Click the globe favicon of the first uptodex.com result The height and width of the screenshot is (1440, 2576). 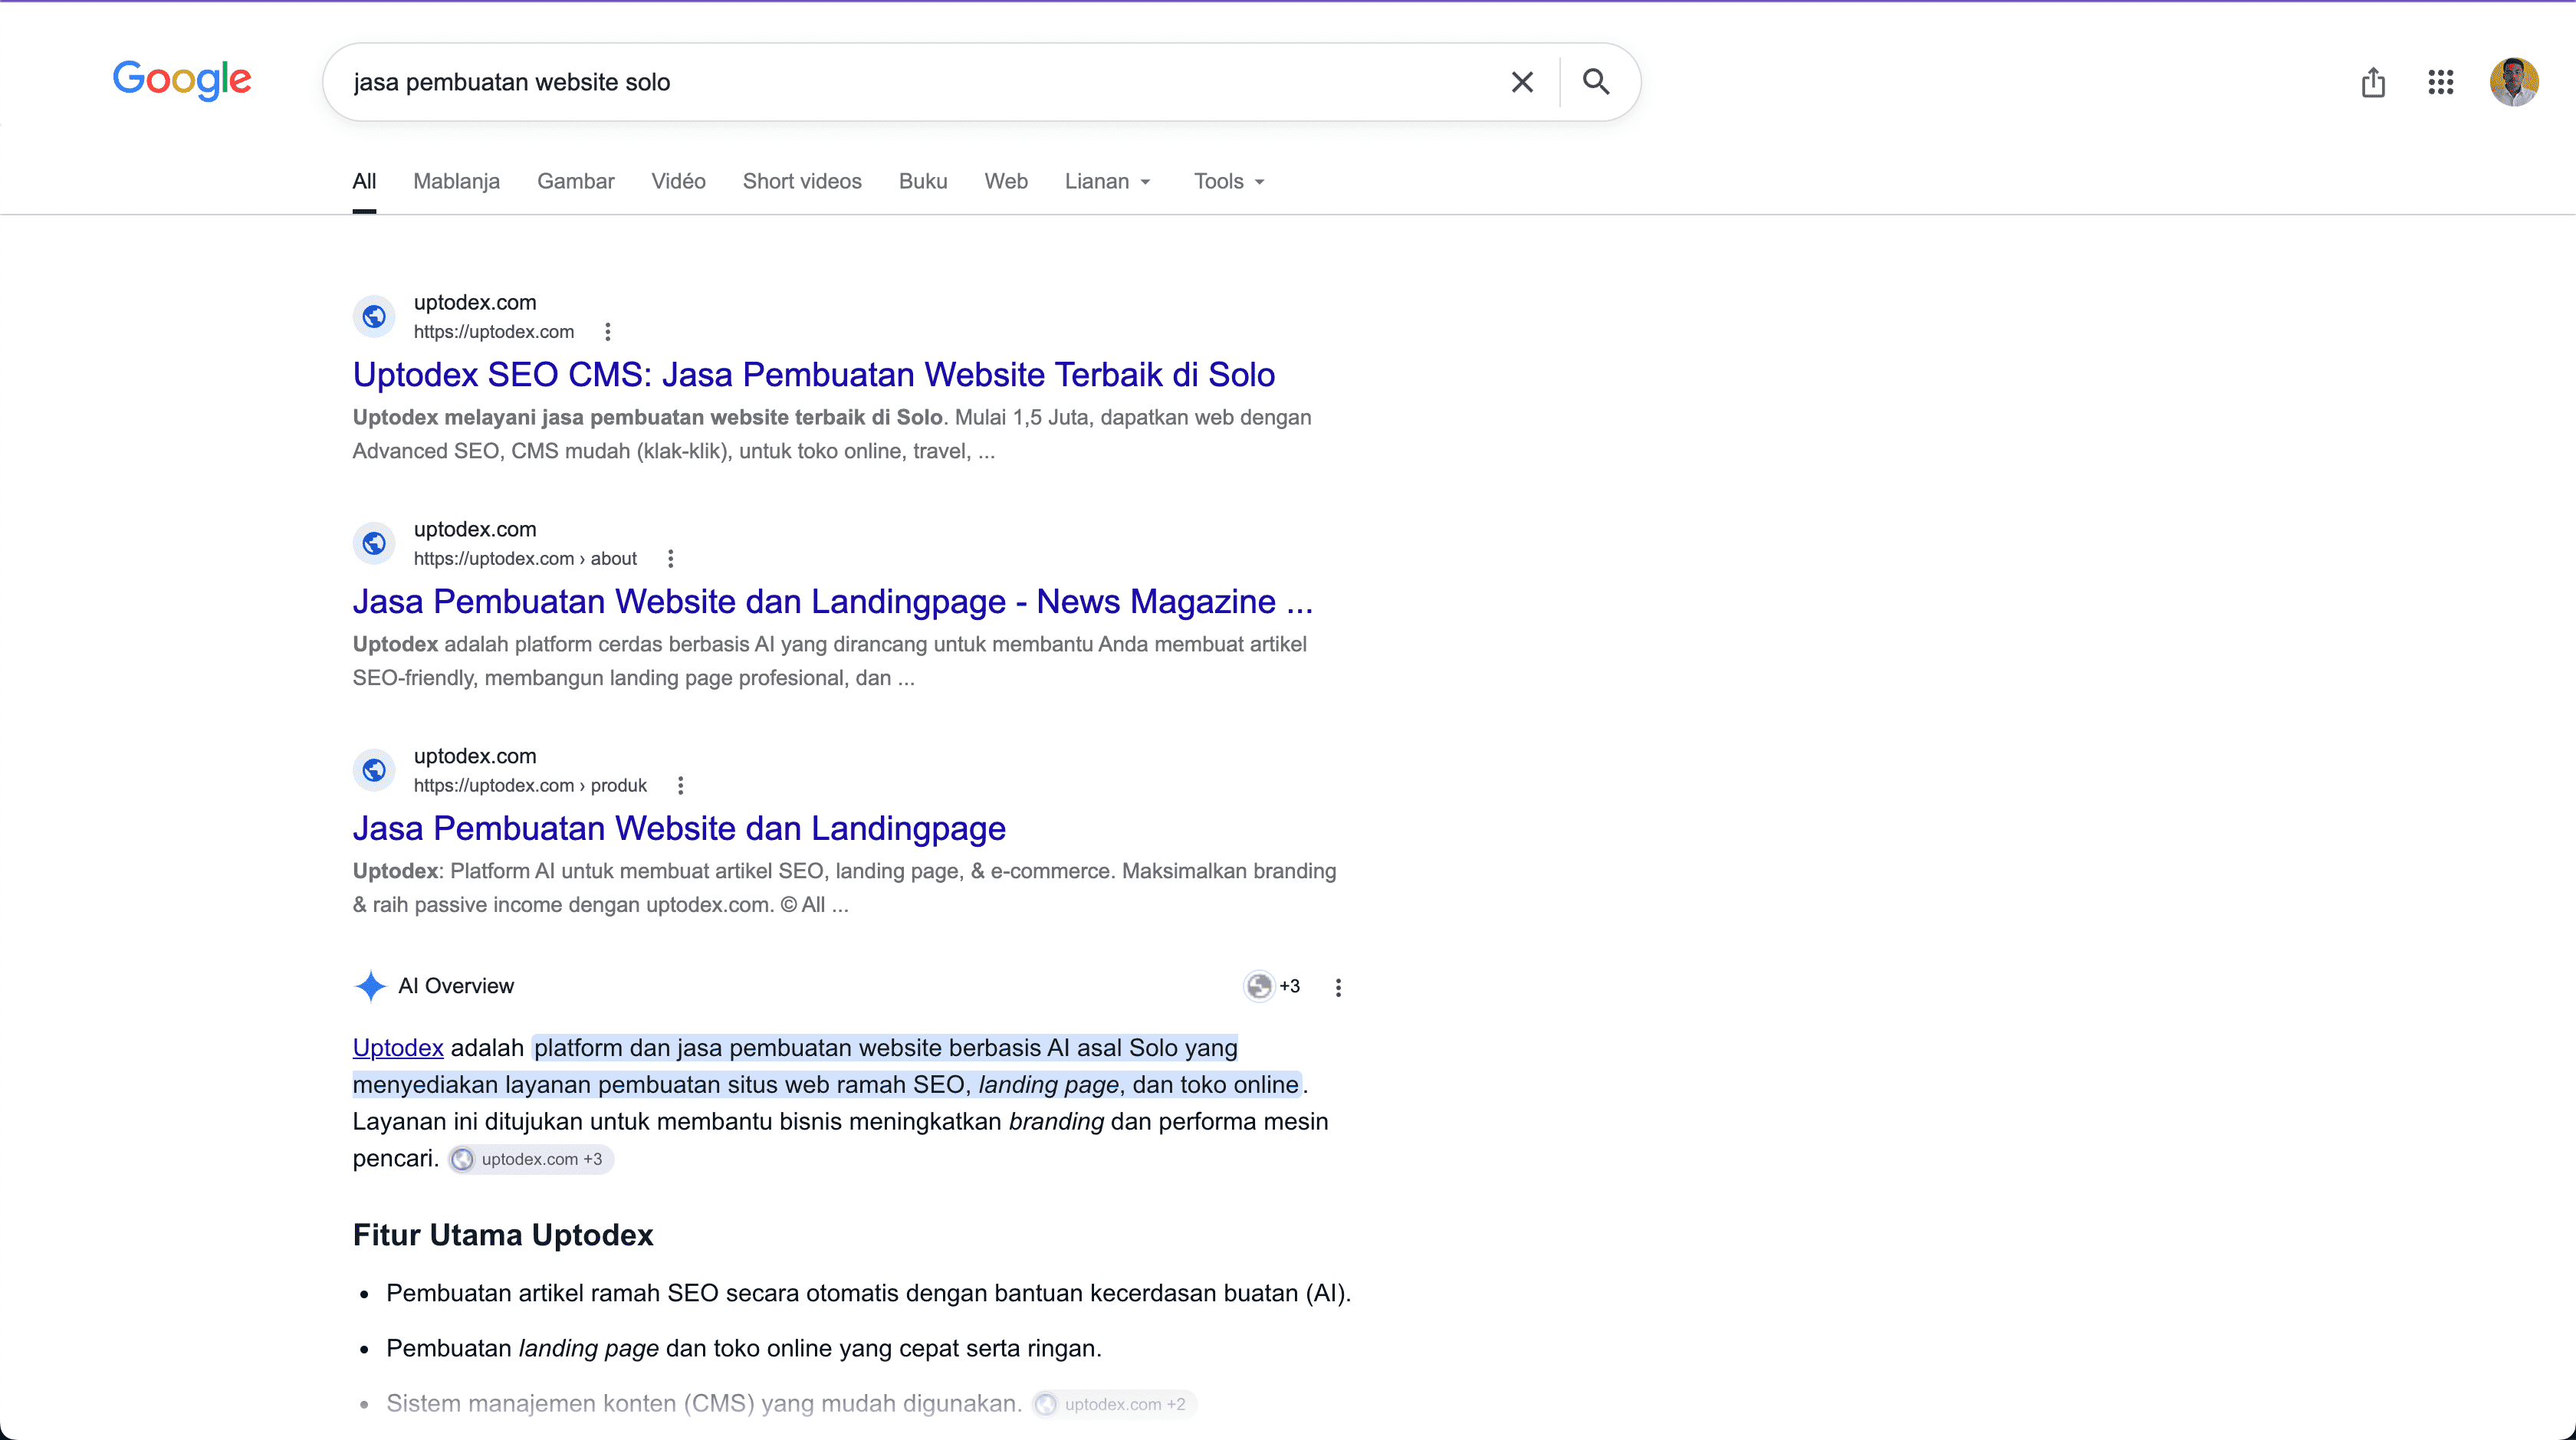tap(374, 317)
